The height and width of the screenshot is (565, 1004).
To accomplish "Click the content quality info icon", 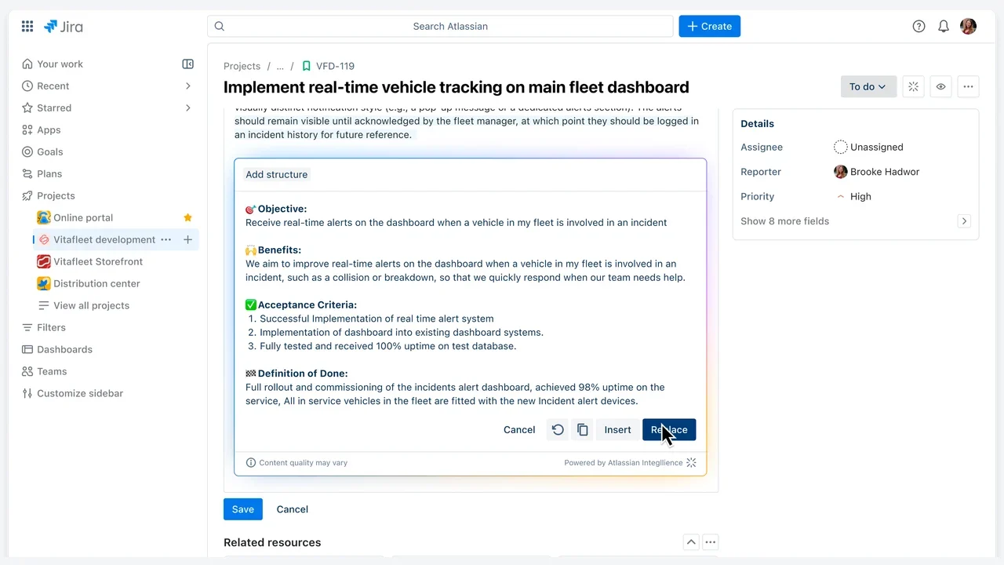I will click(x=251, y=463).
